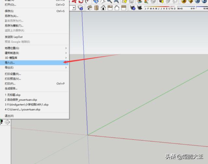The image size is (208, 164).
Task: Select the Iso view cube icon
Action: [x=89, y=7]
